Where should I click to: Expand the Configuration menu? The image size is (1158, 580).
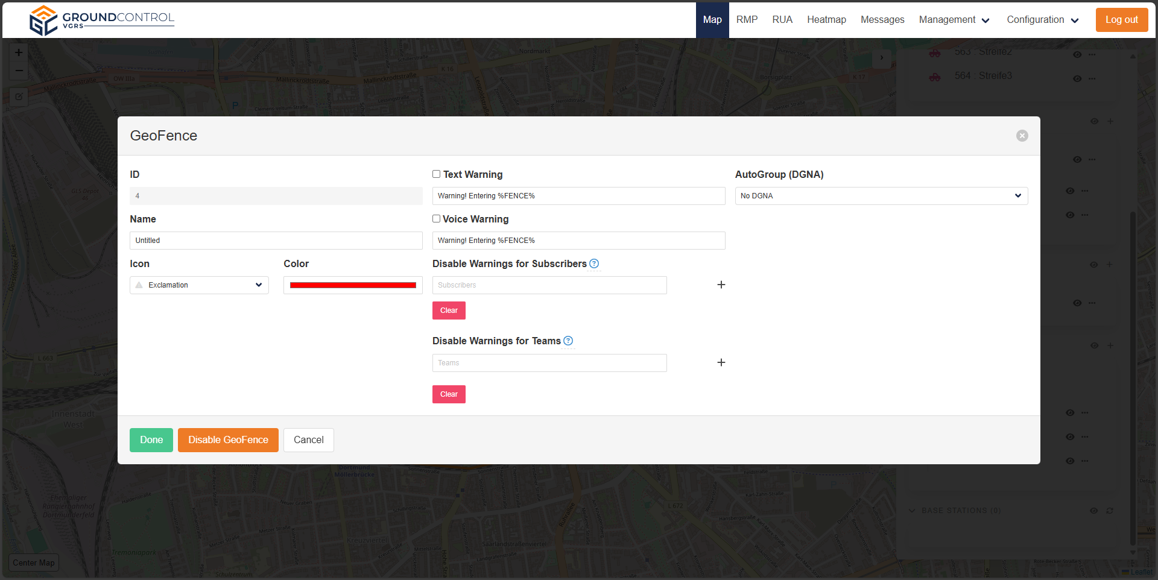[1042, 20]
